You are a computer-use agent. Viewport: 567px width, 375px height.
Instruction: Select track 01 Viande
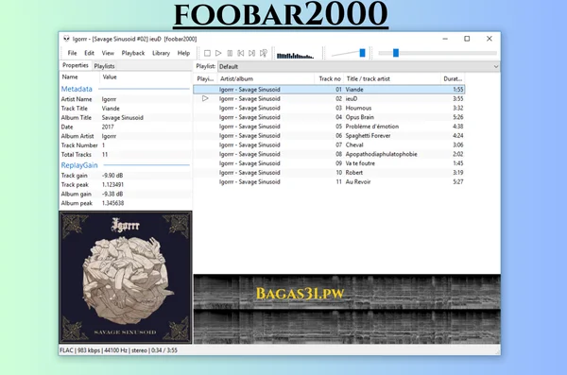pos(329,90)
